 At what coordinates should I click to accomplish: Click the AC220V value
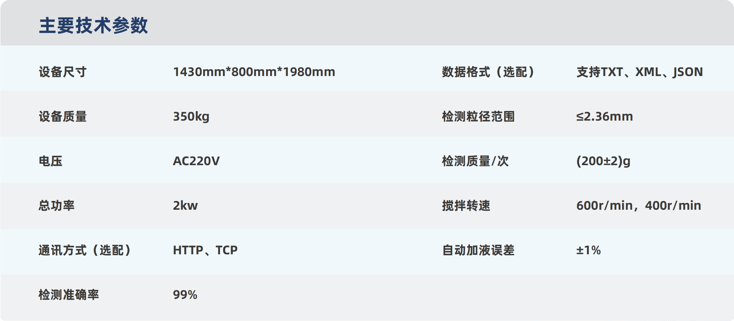(x=196, y=161)
